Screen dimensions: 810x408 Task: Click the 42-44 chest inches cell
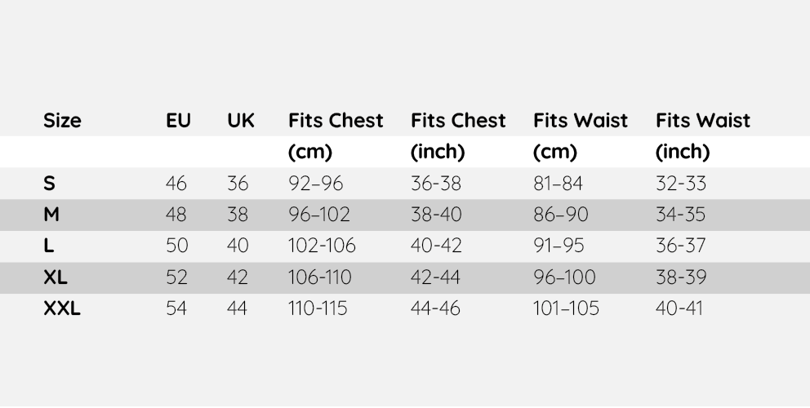pos(436,277)
